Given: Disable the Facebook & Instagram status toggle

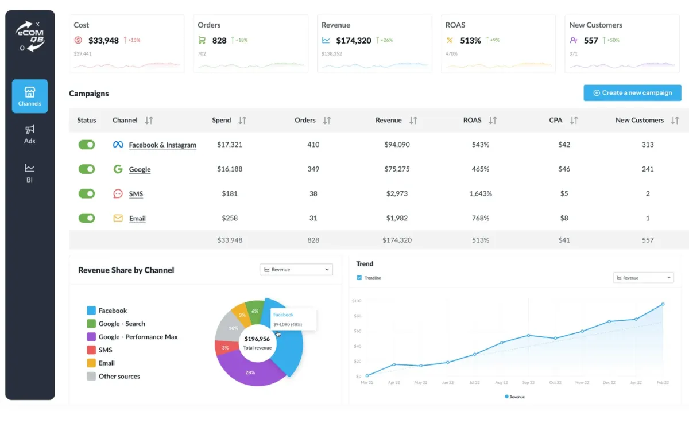Looking at the screenshot, I should point(87,145).
